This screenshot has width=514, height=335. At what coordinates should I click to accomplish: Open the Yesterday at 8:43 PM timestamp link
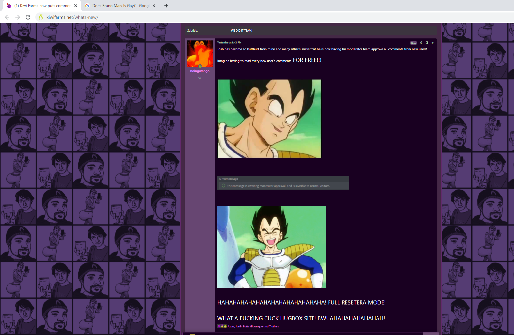click(229, 43)
